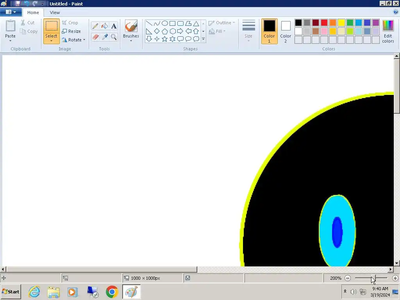The height and width of the screenshot is (300, 400).
Task: Choose the Cloud callout shape
Action: pyautogui.click(x=196, y=39)
